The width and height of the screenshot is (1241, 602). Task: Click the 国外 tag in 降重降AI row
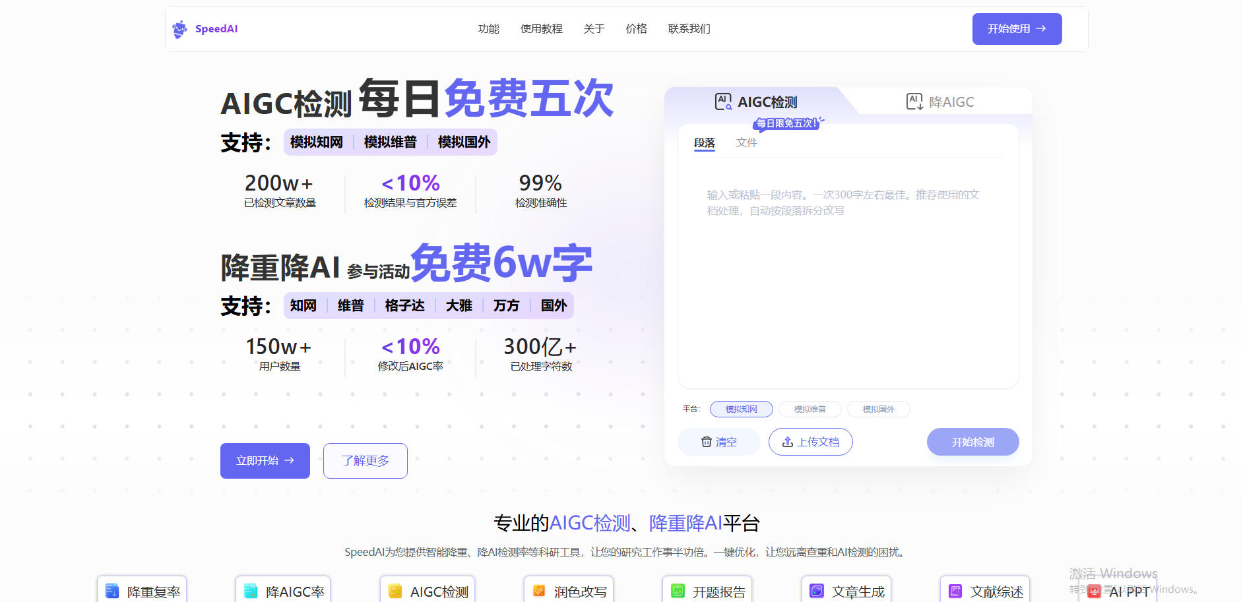[554, 306]
